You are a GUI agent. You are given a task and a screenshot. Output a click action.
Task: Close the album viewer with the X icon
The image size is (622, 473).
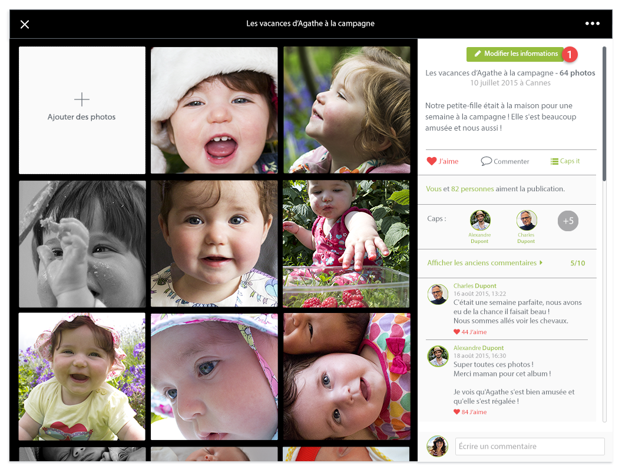(x=25, y=25)
